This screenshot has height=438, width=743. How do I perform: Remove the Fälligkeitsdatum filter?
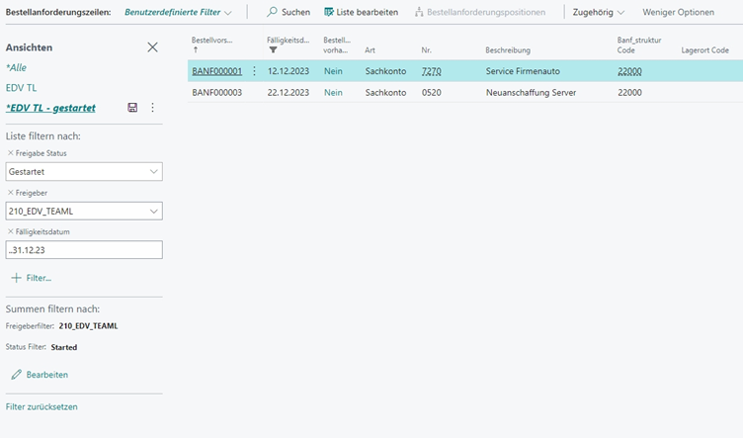10,231
